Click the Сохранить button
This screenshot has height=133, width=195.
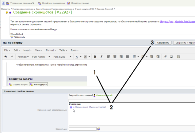[163, 43]
